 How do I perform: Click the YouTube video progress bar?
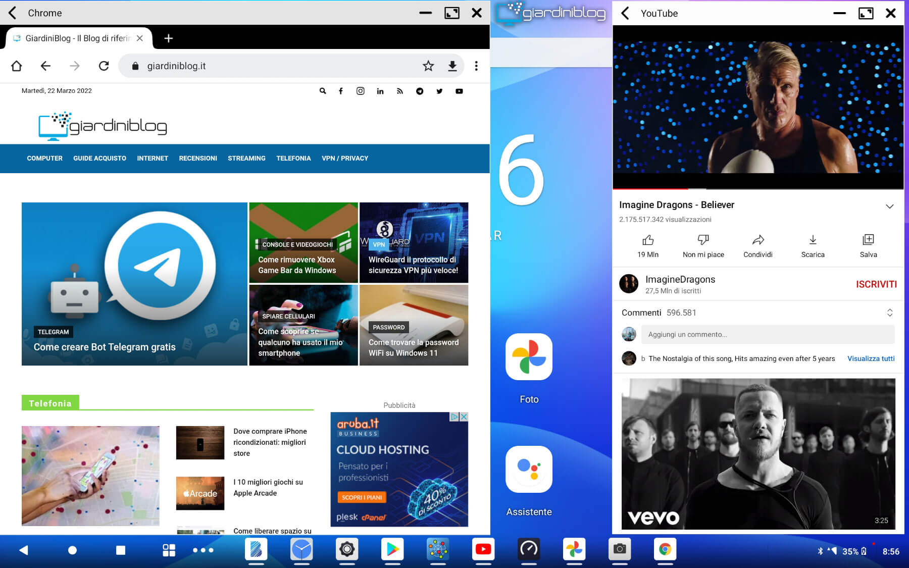point(758,189)
